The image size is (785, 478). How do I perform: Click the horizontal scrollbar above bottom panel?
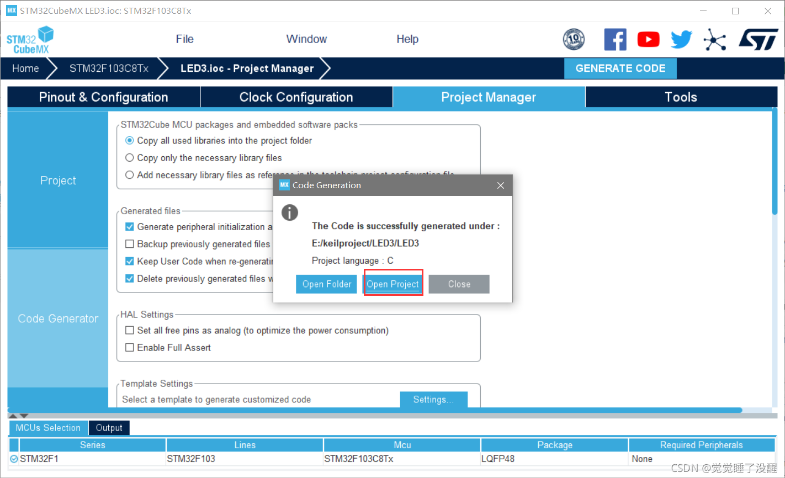pos(375,410)
